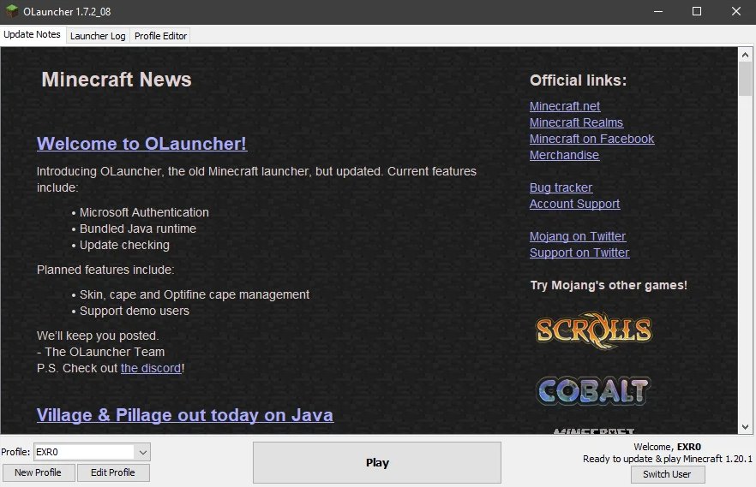Click the Welcome, EXR0 text

click(x=667, y=447)
